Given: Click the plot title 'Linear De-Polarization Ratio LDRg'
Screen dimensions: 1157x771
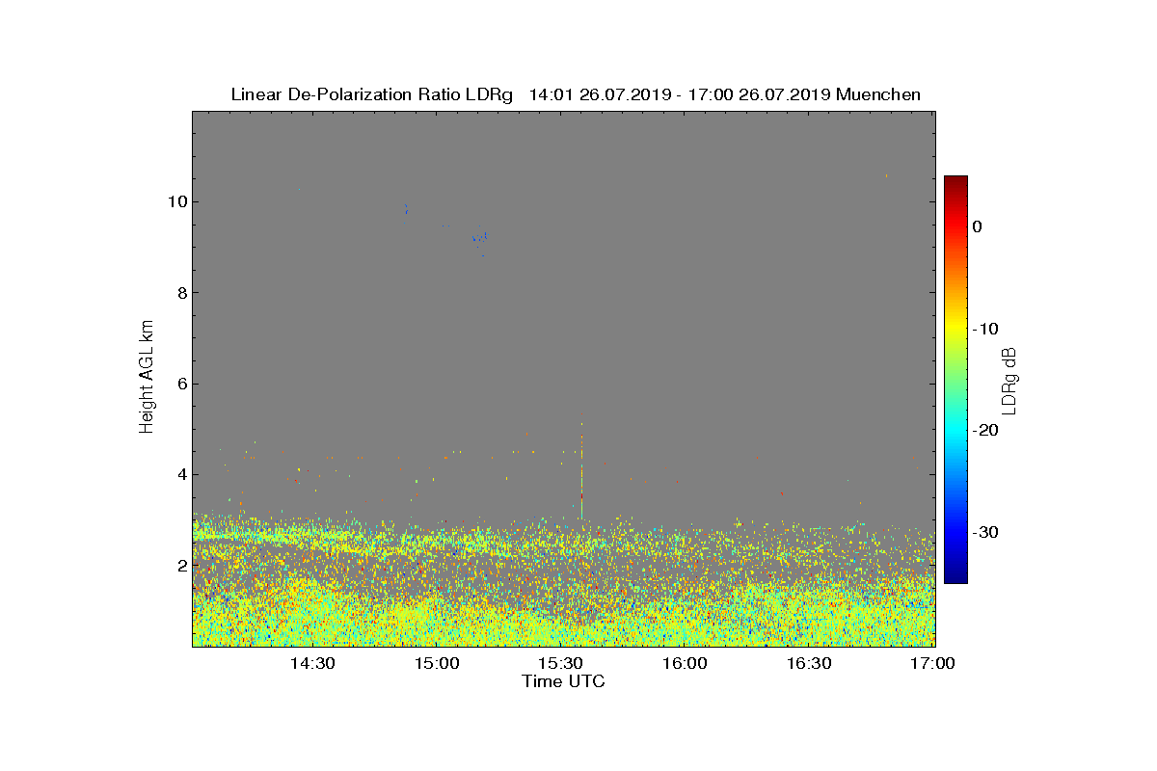Looking at the screenshot, I should (x=371, y=94).
